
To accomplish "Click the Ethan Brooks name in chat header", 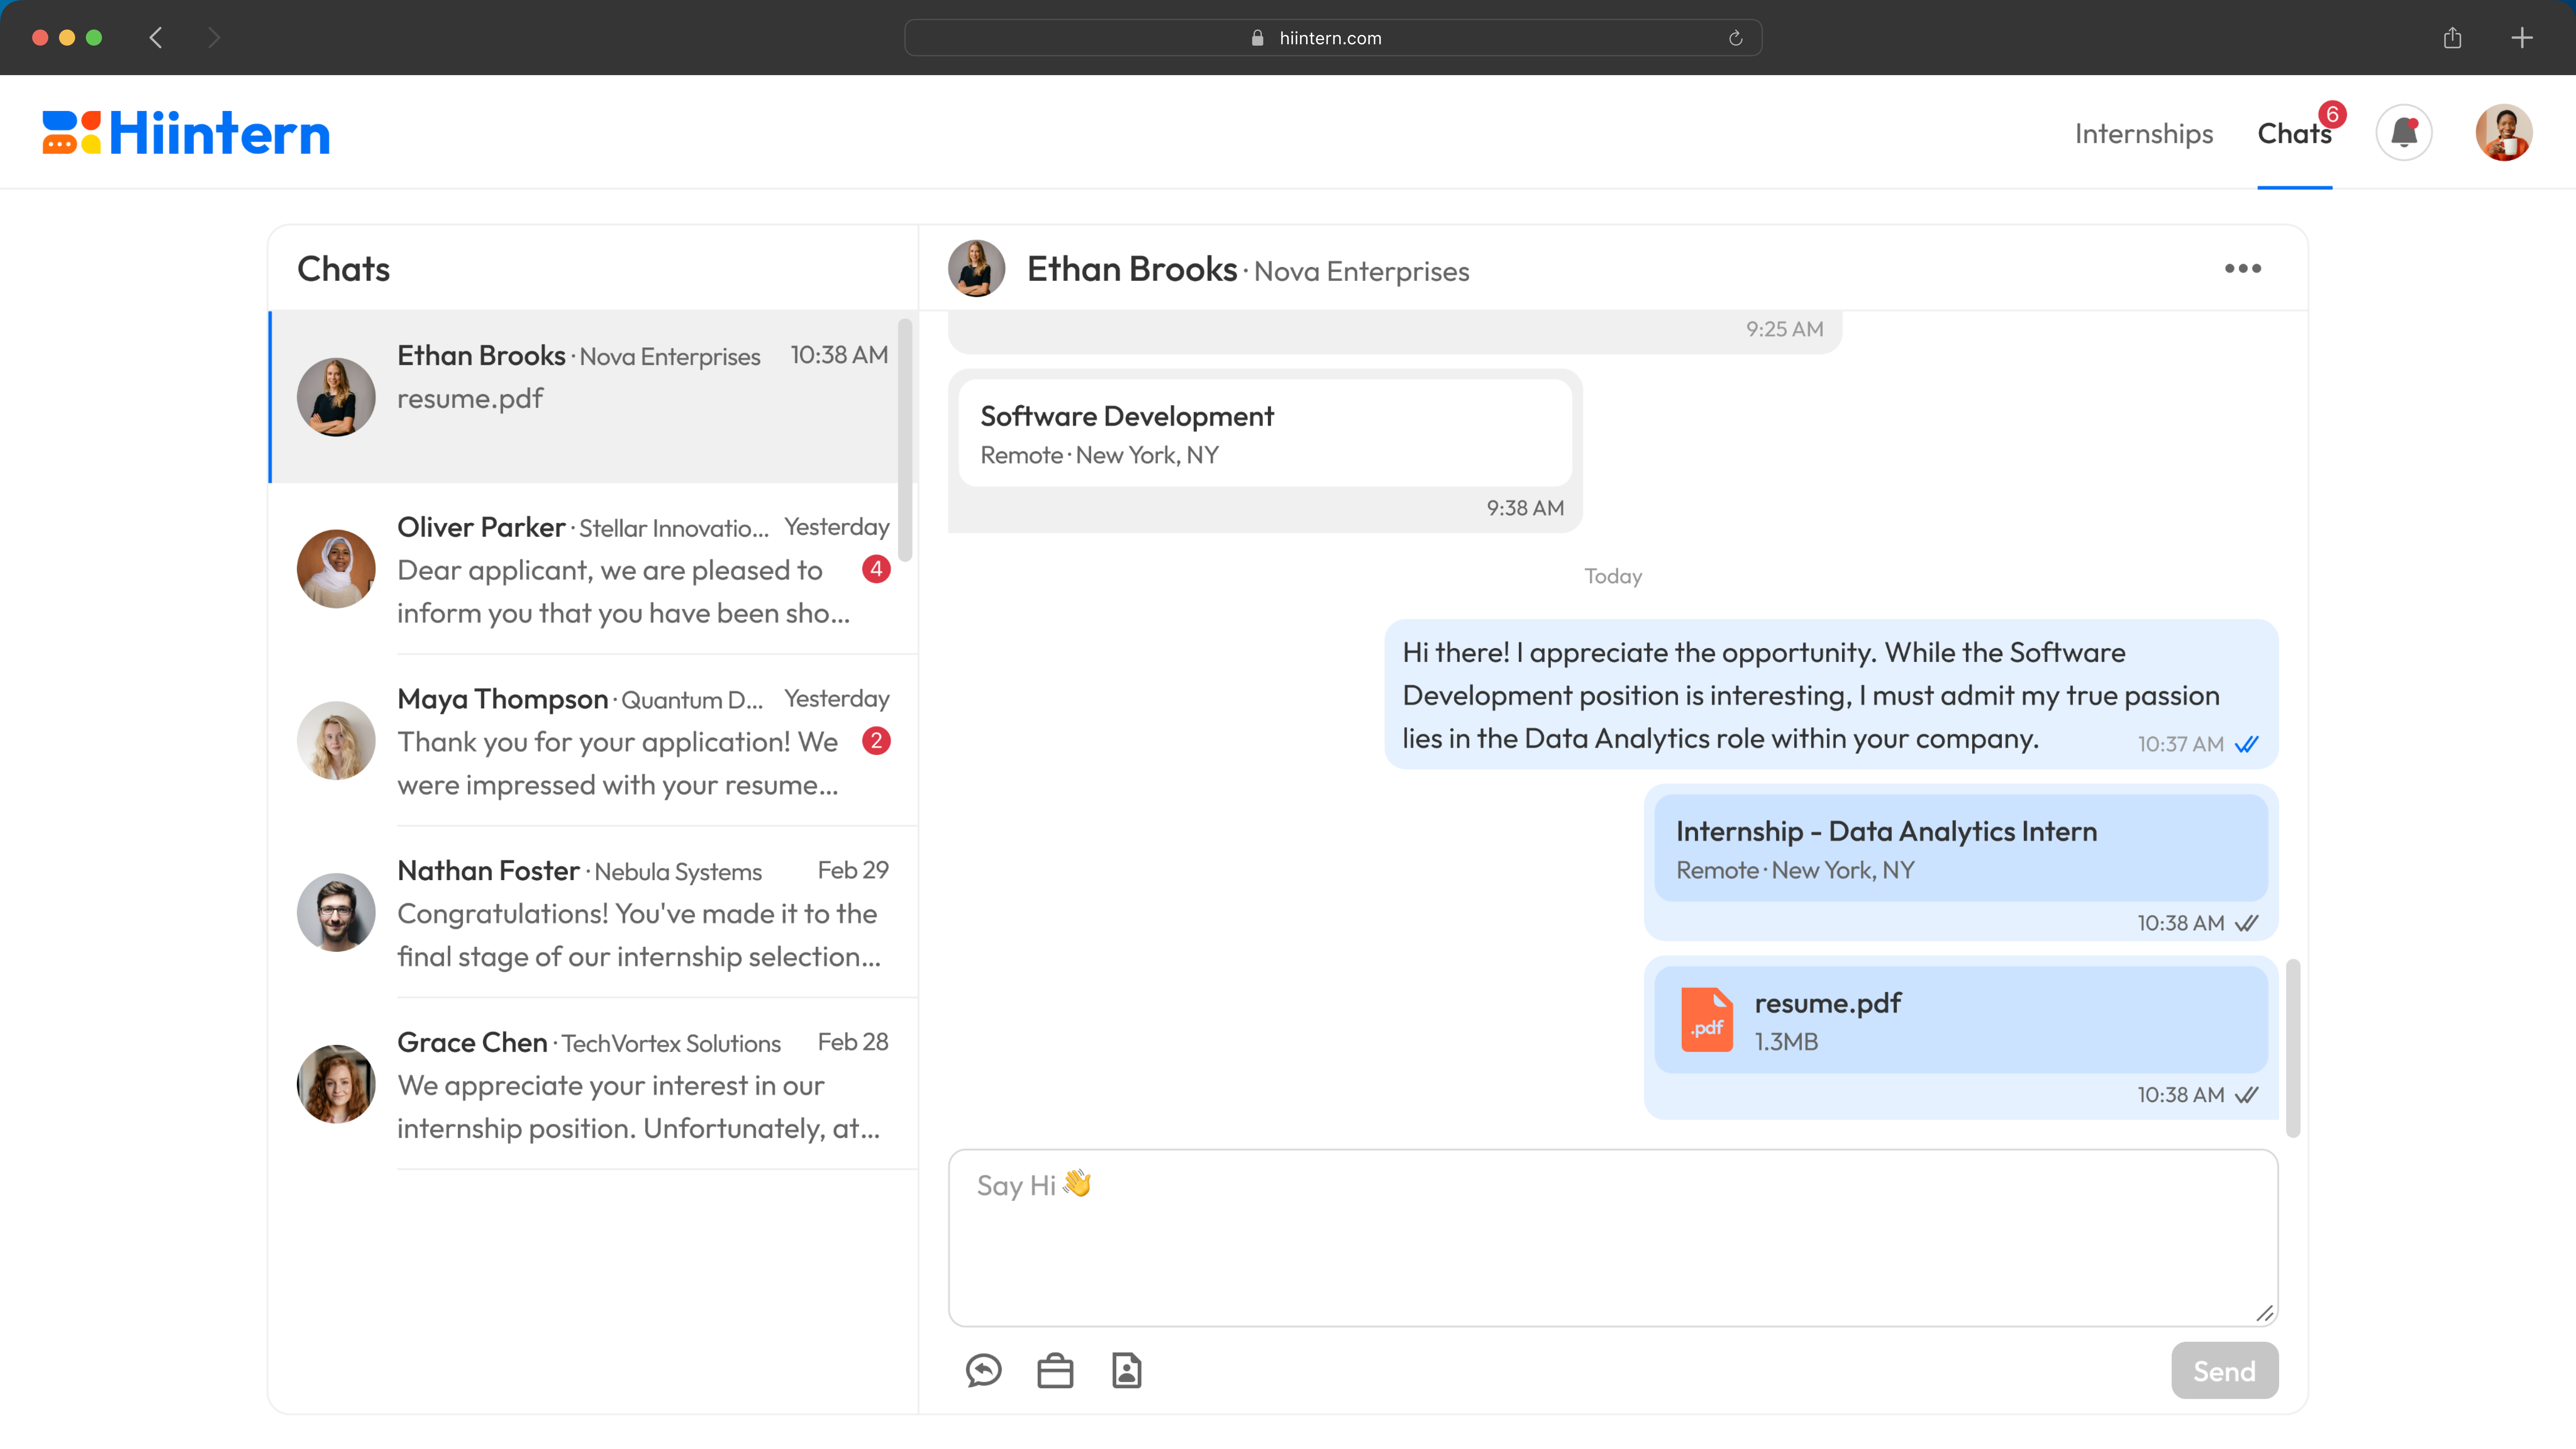I will (1132, 269).
